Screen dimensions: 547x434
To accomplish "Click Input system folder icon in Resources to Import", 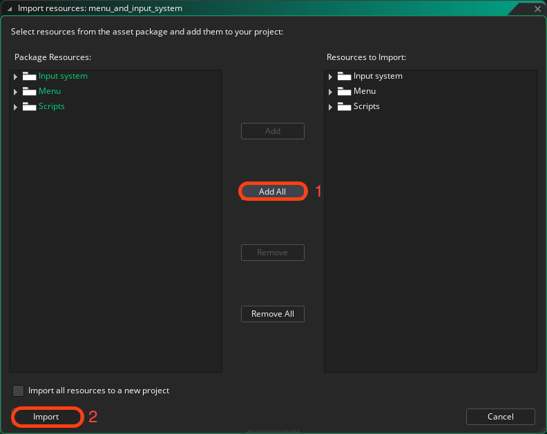I will coord(345,76).
